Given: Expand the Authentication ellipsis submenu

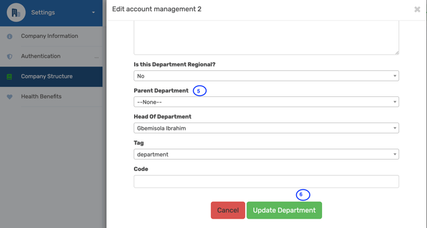Looking at the screenshot, I should click(x=97, y=58).
